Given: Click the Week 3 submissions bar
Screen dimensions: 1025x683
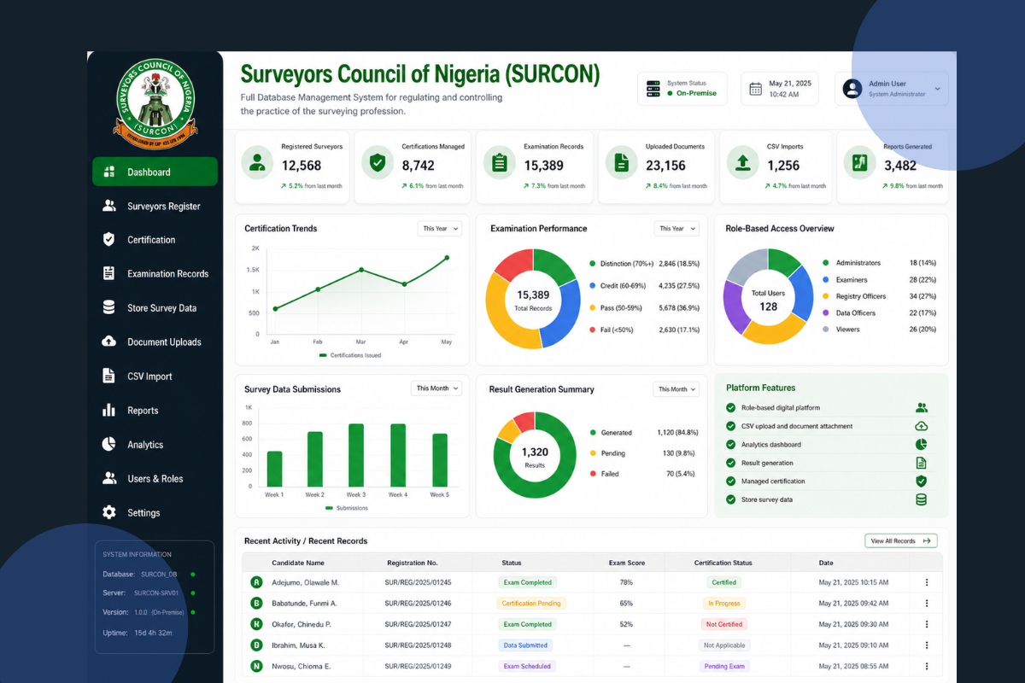Looking at the screenshot, I should tap(356, 455).
